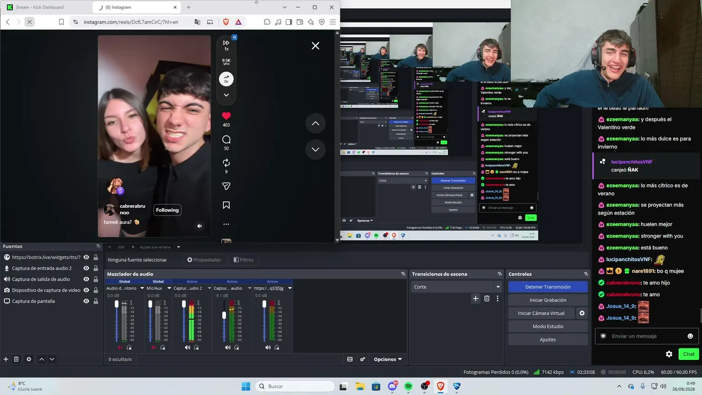This screenshot has height=395, width=702.
Task: Bookmark this page in the browser
Action: pos(61,22)
